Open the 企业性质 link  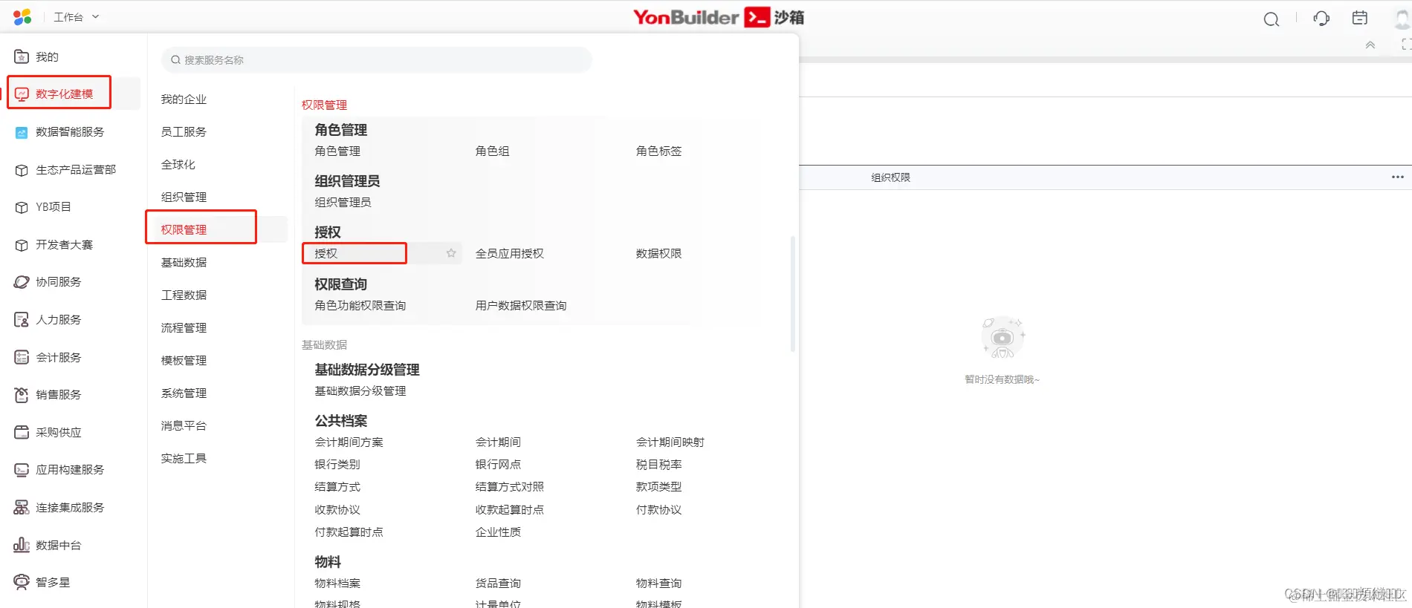[x=498, y=532]
